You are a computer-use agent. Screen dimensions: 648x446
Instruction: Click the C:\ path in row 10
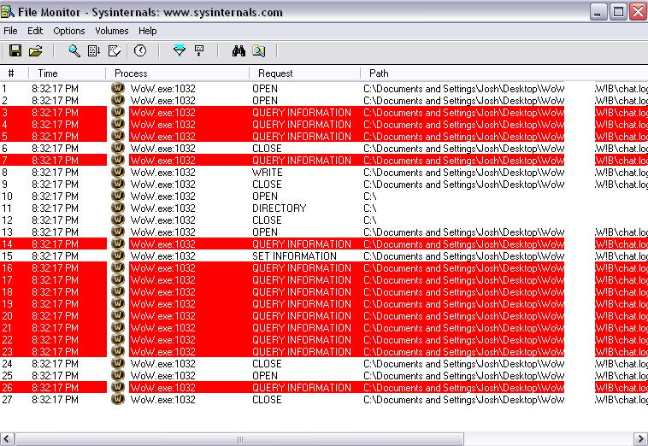point(370,197)
